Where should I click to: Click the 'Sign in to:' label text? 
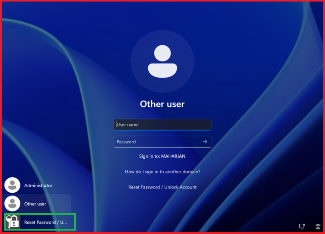tap(149, 156)
